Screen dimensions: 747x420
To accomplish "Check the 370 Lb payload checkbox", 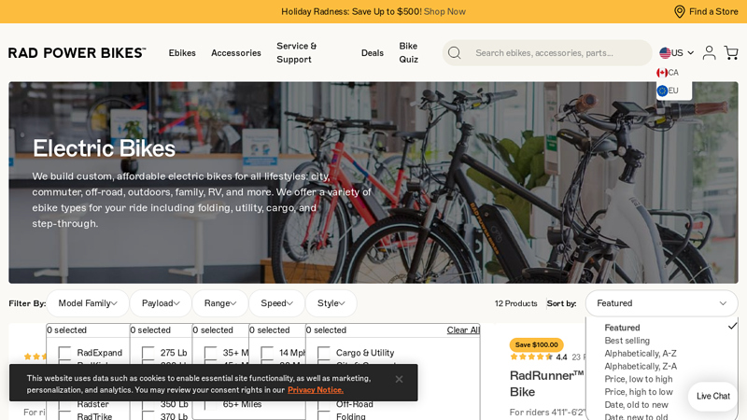I will tap(148, 416).
